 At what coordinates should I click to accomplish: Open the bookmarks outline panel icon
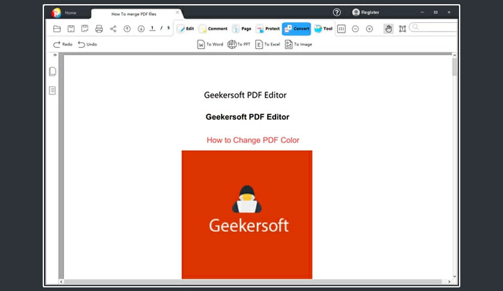[x=52, y=90]
